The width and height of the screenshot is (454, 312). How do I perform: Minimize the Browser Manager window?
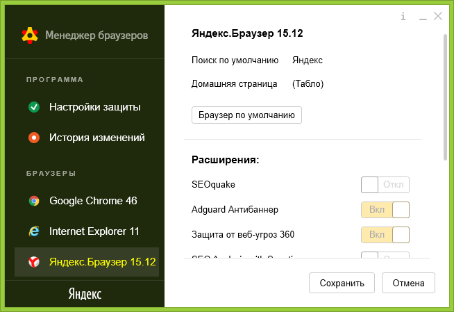423,19
